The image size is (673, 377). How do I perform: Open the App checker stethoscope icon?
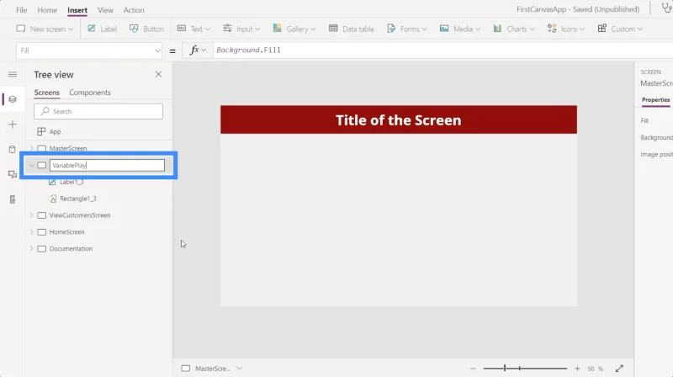666,8
